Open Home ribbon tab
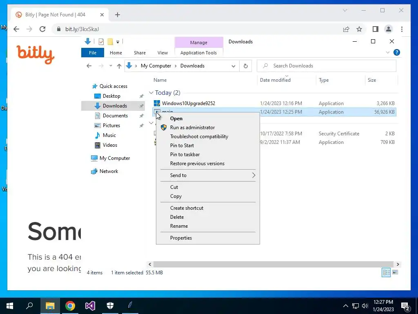 (116, 53)
